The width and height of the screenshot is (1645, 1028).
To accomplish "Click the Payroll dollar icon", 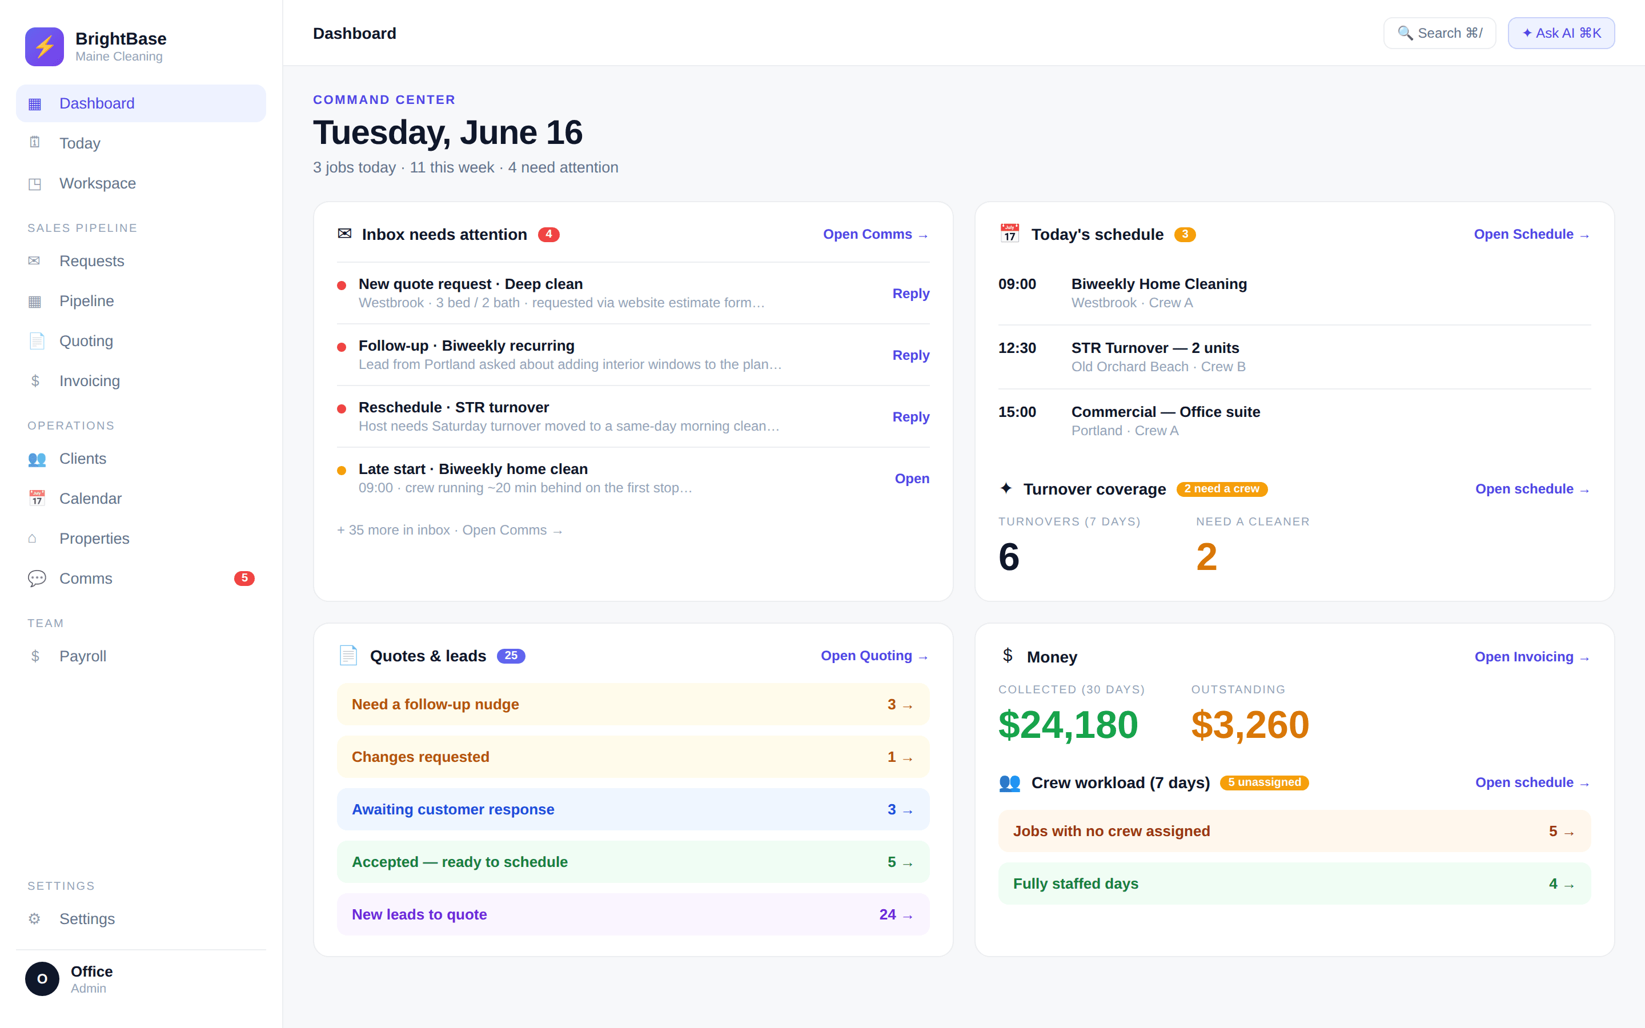I will pos(35,656).
